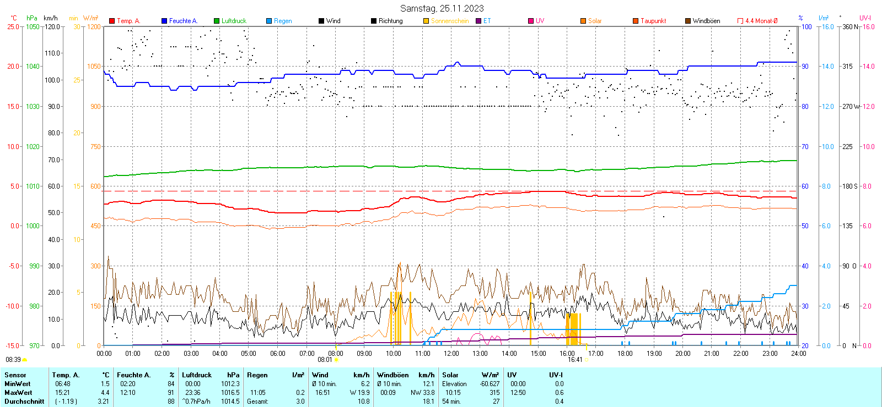The width and height of the screenshot is (882, 407).
Task: Click the light blue Regen legend square
Action: point(269,21)
